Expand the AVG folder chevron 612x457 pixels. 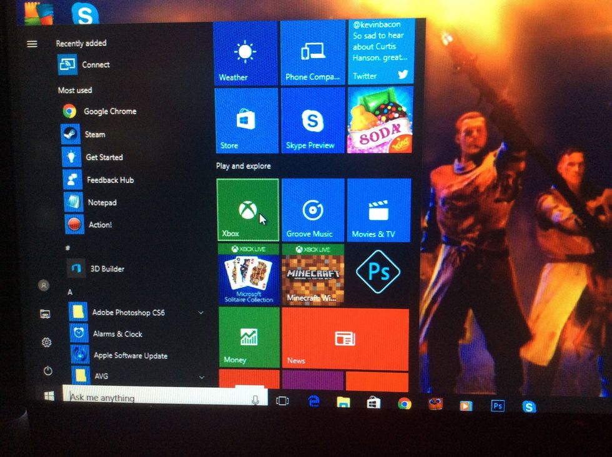coord(202,377)
